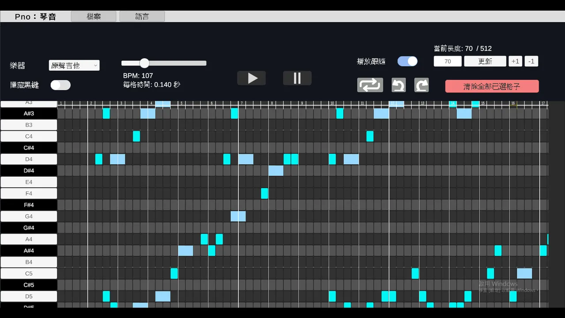This screenshot has height=318, width=565.
Task: Open the 原聲吉他 instrument dropdown
Action: click(x=74, y=65)
